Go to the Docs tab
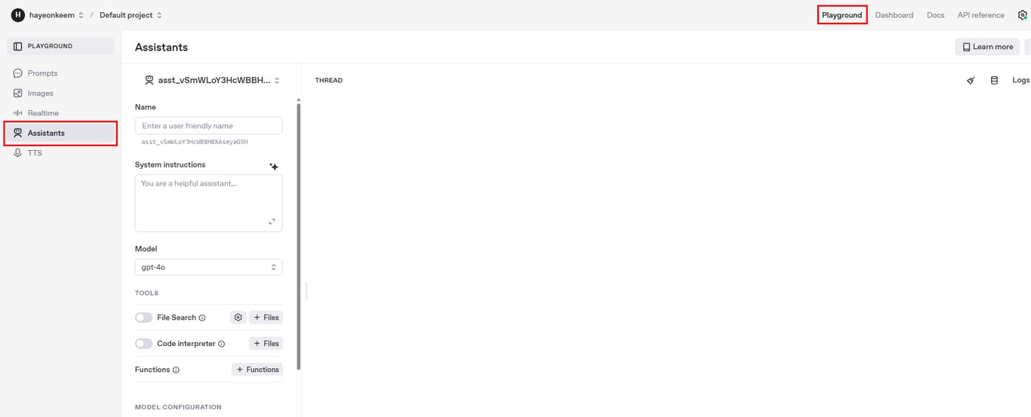This screenshot has width=1031, height=417. [x=935, y=15]
